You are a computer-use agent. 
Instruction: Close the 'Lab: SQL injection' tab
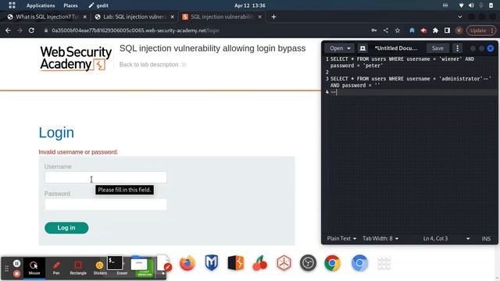coord(173,17)
